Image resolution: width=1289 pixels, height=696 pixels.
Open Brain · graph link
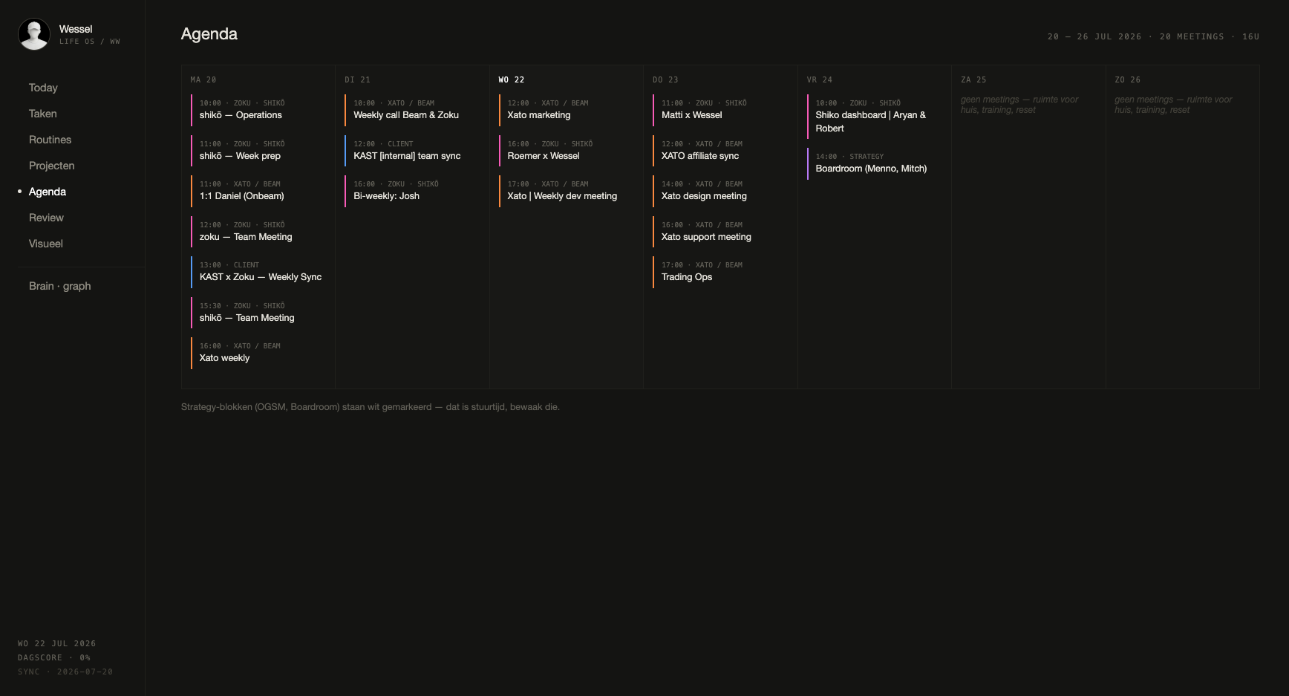[x=59, y=286]
